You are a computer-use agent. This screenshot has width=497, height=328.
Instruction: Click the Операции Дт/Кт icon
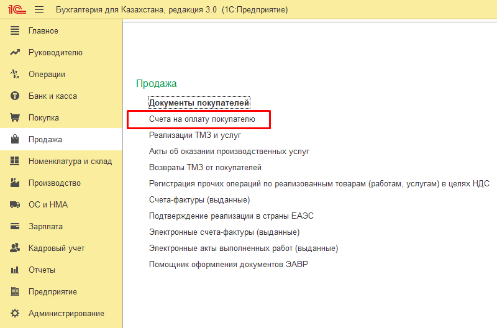(16, 75)
